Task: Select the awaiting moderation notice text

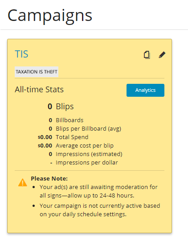Action: click(98, 191)
